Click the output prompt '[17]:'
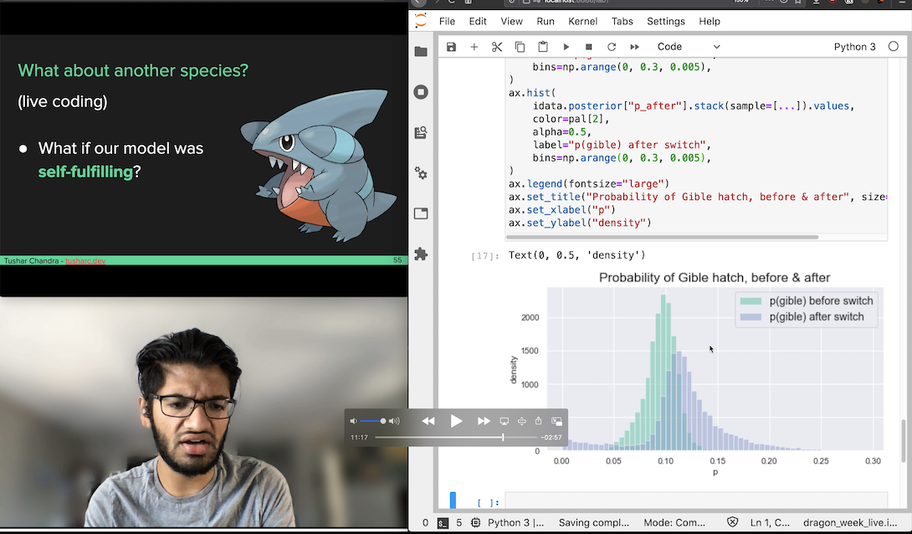Screen dimensions: 912x534 coord(484,255)
